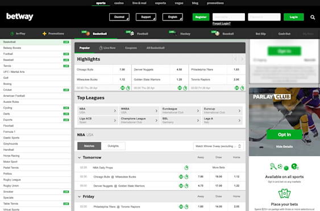Bet Draw 17.00 on Nuggets @ Warriors
This screenshot has height=211, width=320.
pyautogui.click(x=219, y=185)
